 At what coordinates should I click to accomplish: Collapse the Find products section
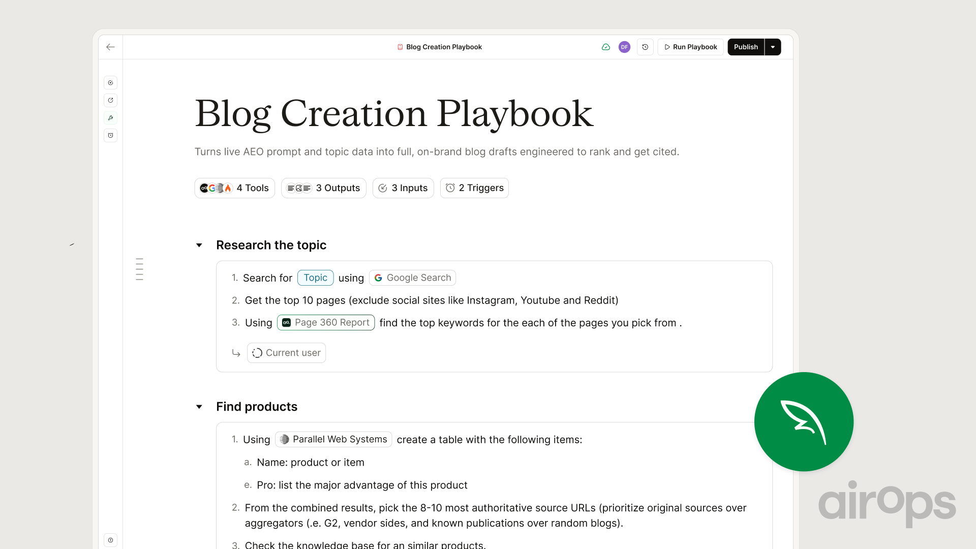pyautogui.click(x=199, y=407)
